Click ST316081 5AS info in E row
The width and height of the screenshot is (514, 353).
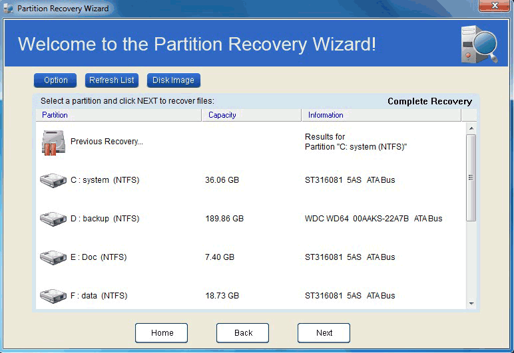(x=350, y=257)
